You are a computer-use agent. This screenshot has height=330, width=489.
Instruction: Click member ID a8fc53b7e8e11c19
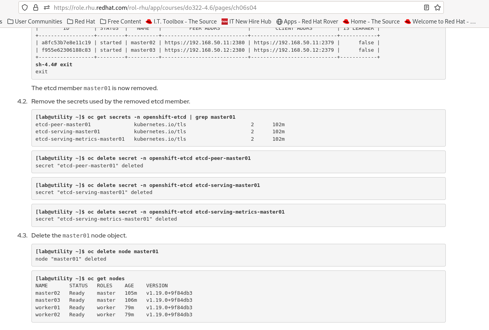[66, 43]
